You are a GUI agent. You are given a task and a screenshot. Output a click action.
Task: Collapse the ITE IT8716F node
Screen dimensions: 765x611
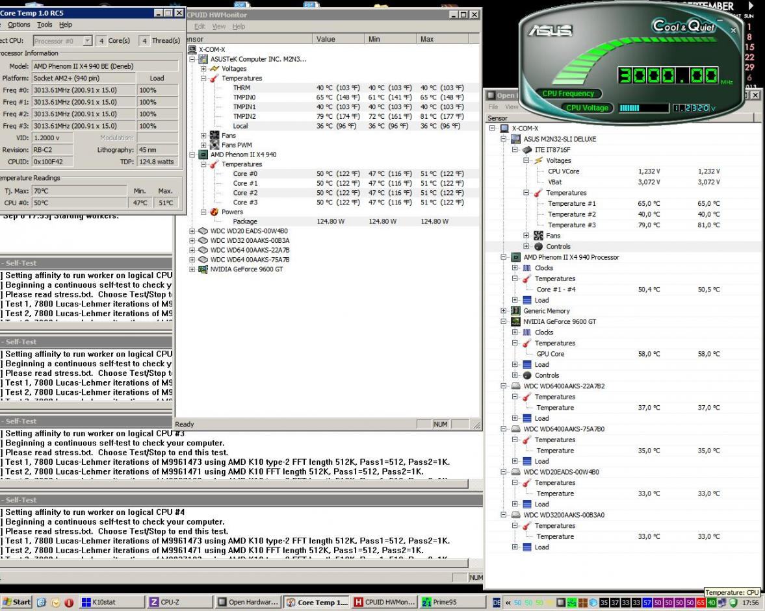515,149
